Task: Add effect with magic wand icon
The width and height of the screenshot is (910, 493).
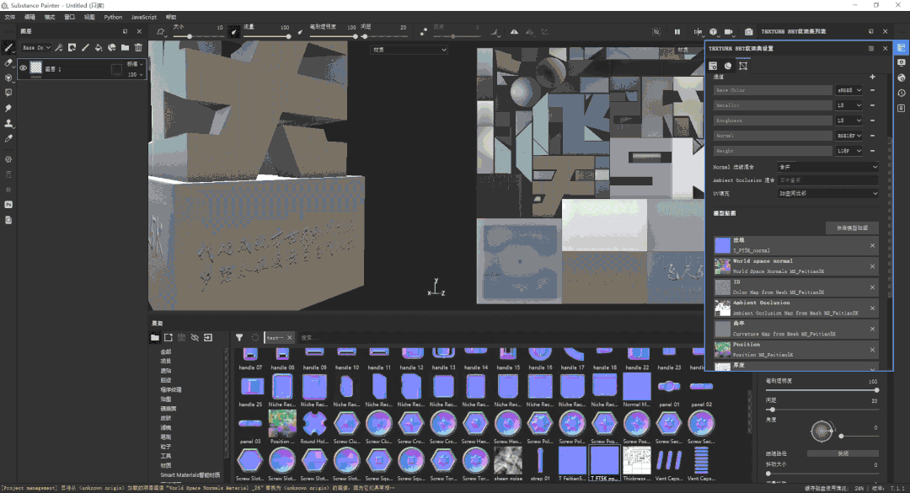Action: click(59, 48)
